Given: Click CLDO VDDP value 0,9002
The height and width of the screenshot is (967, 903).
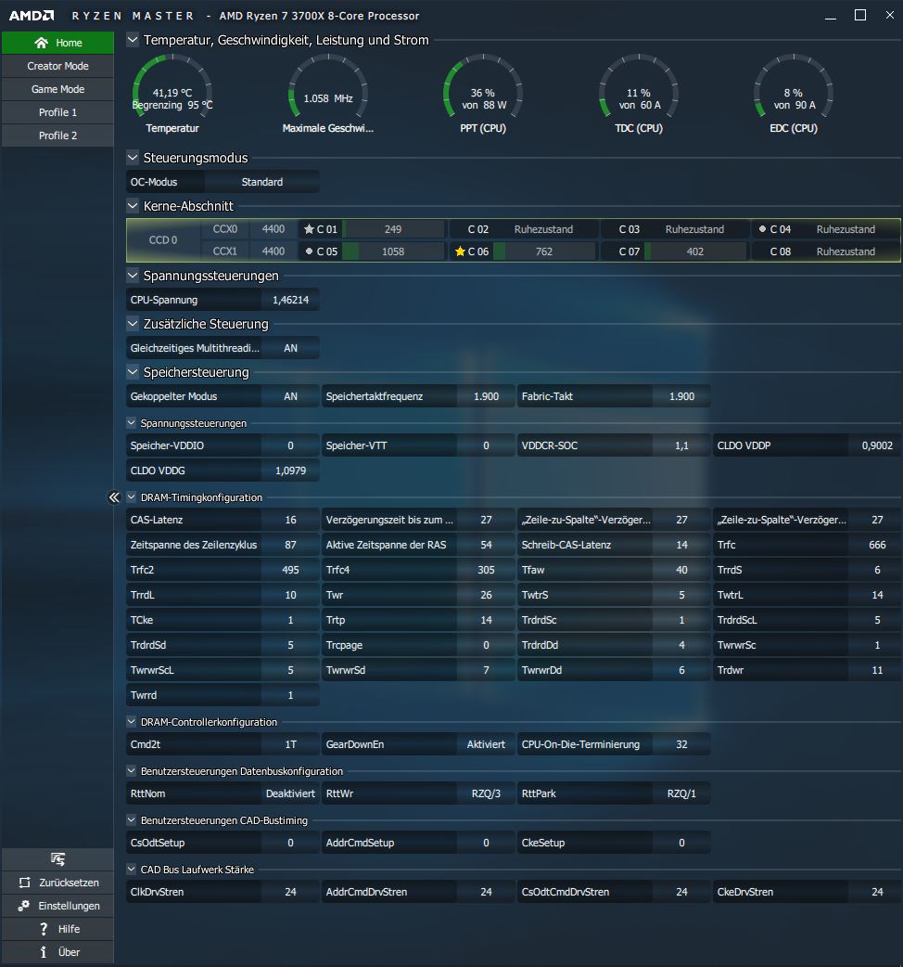Looking at the screenshot, I should tap(876, 445).
